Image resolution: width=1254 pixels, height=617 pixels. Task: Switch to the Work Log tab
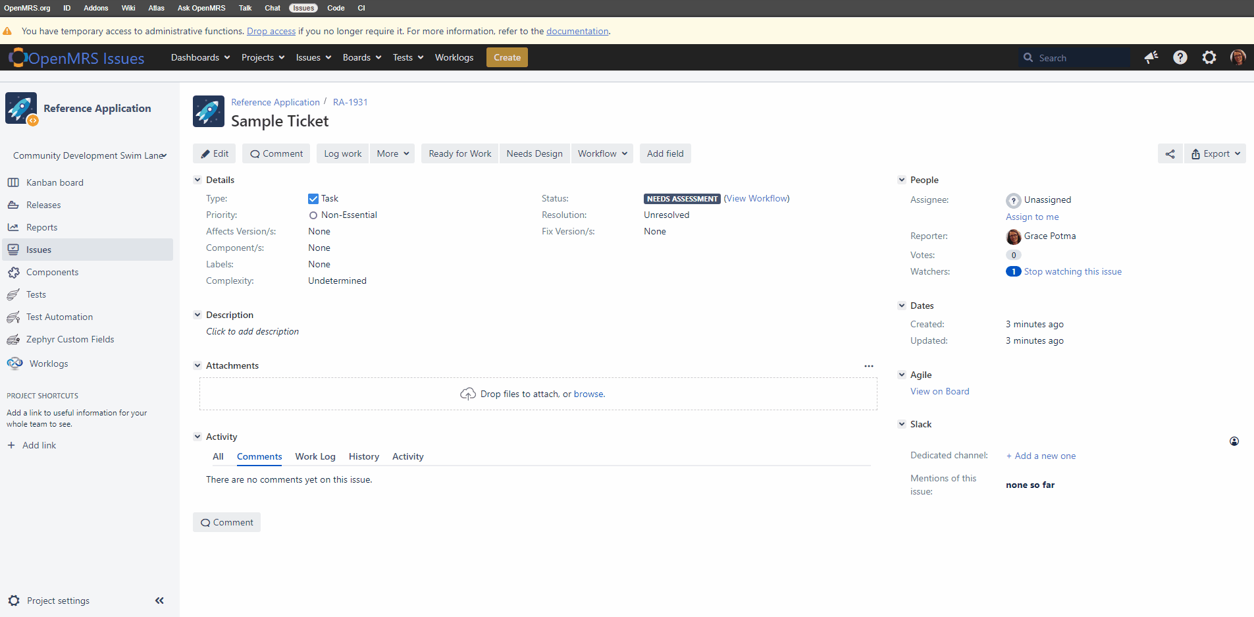pyautogui.click(x=315, y=456)
